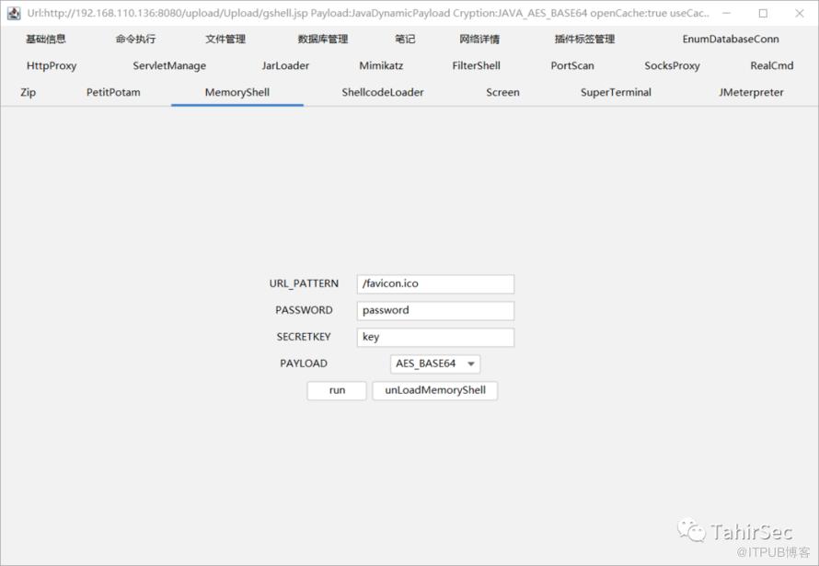Select the RealCmd tab
This screenshot has width=819, height=566.
pos(772,65)
